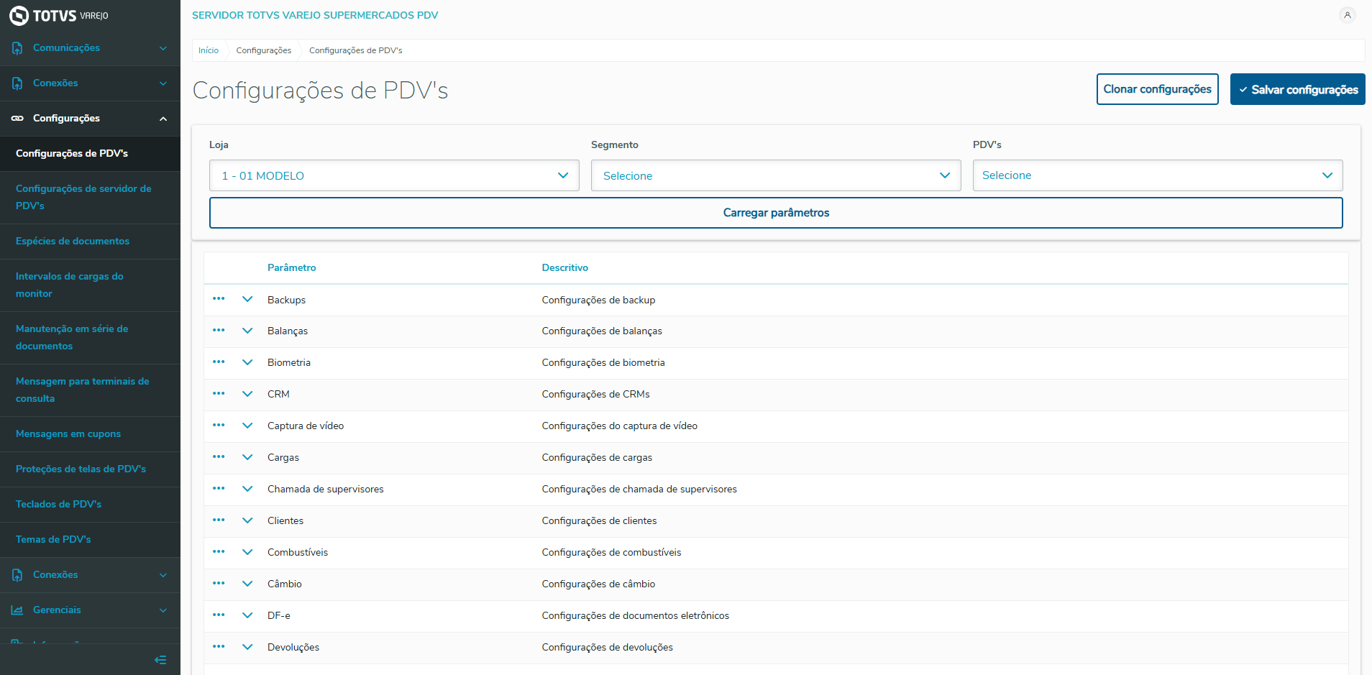The width and height of the screenshot is (1372, 675).
Task: Click the Gerenciais chart icon
Action: [17, 610]
